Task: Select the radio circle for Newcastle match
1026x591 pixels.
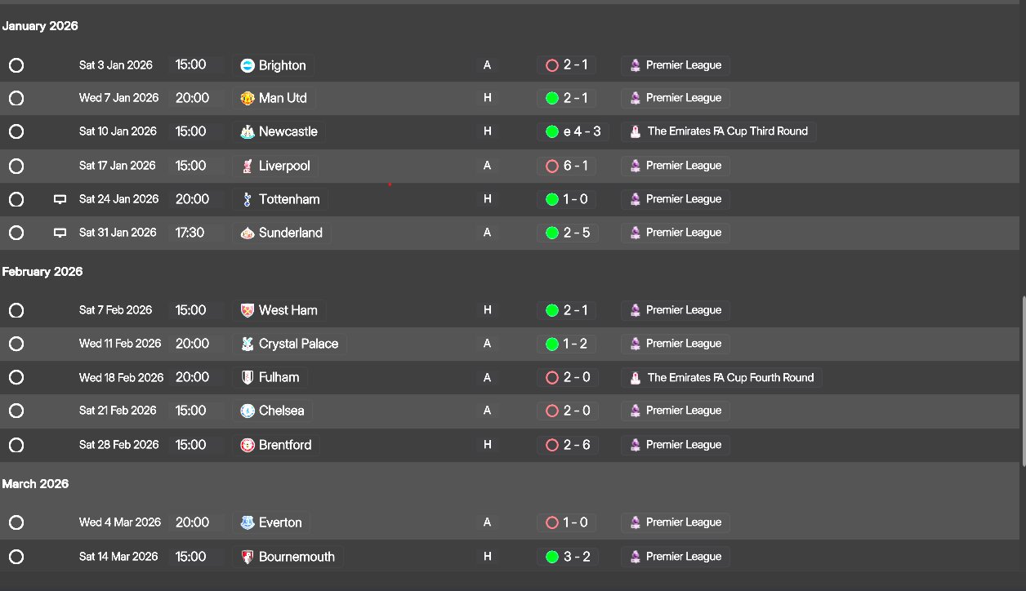Action: point(16,131)
